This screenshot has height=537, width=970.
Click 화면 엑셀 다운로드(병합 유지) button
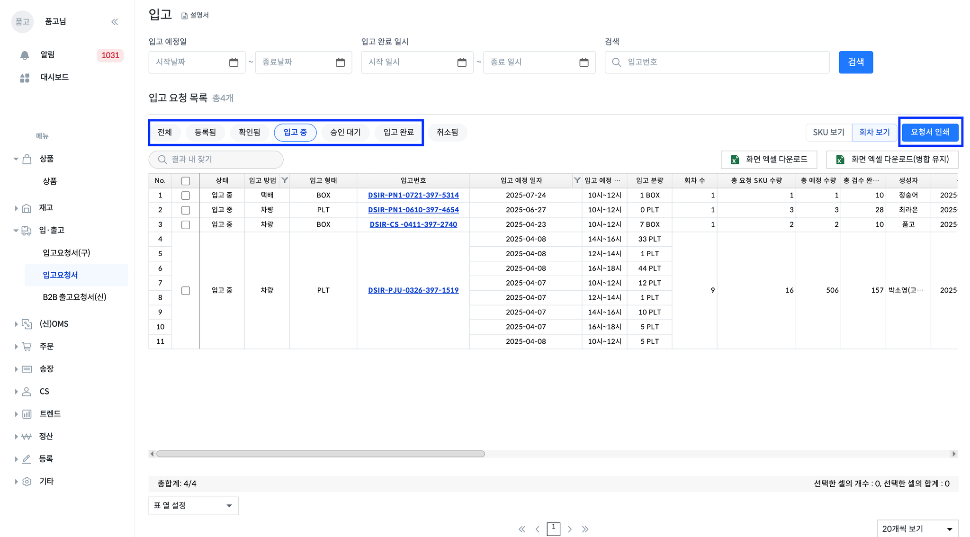coord(892,160)
